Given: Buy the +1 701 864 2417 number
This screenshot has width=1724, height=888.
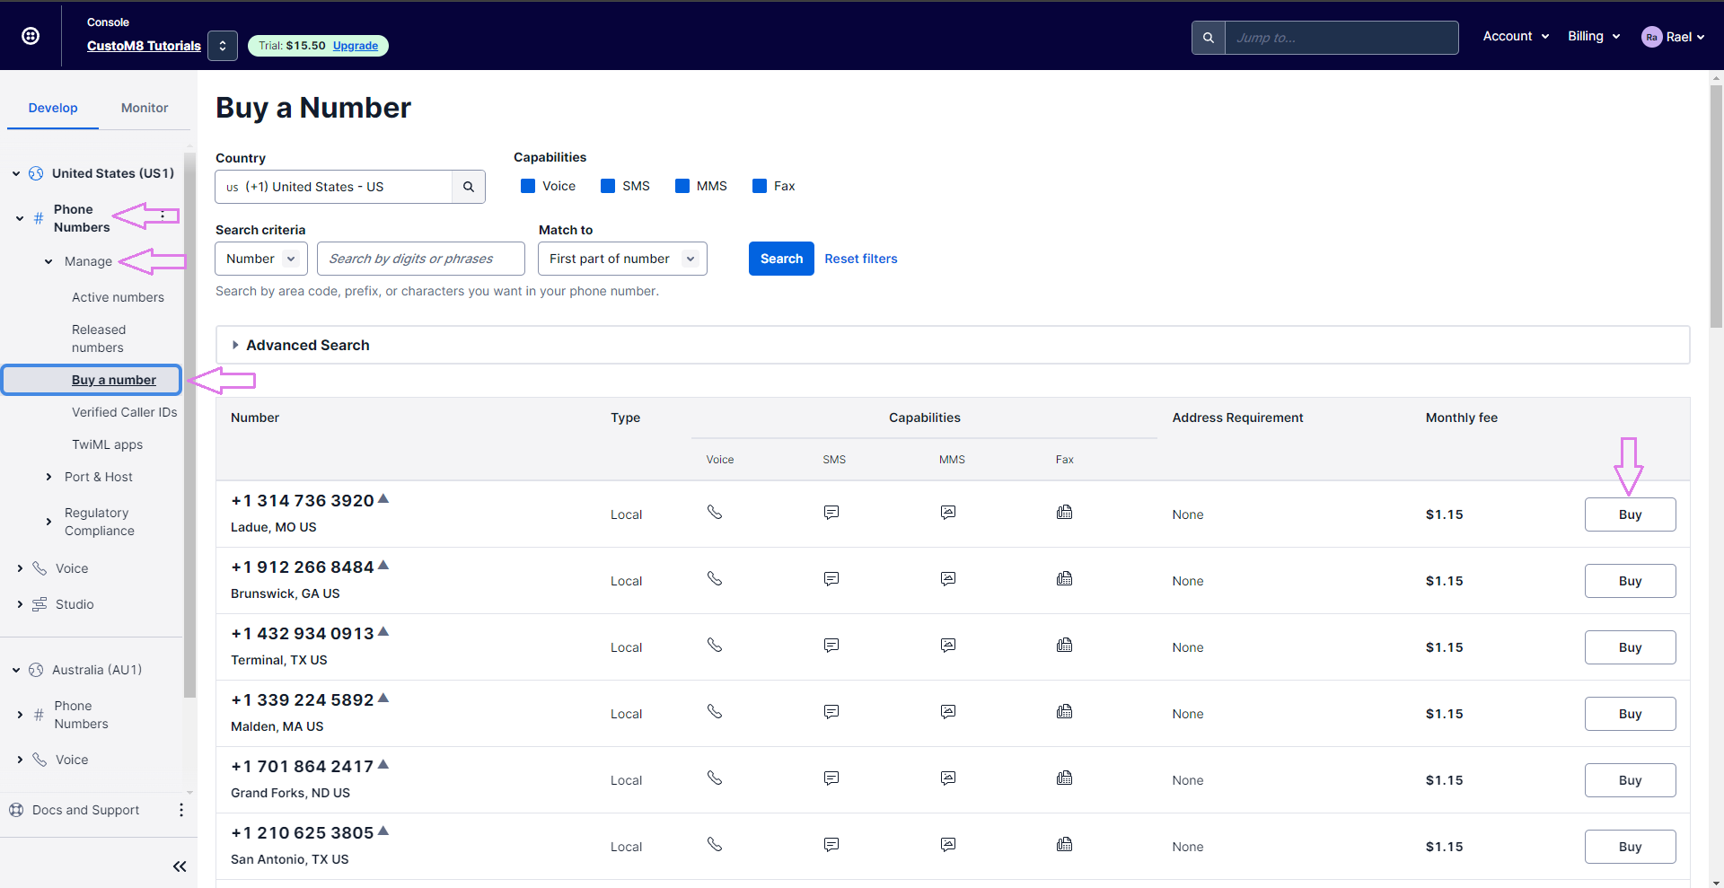Looking at the screenshot, I should coord(1630,780).
